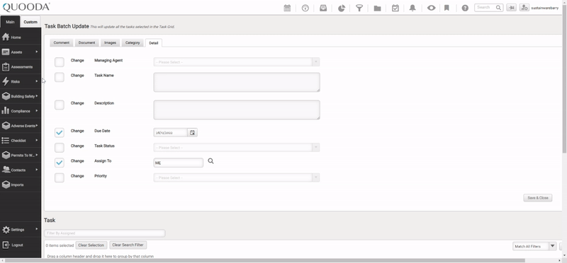Switch to the Document tab

[86, 42]
